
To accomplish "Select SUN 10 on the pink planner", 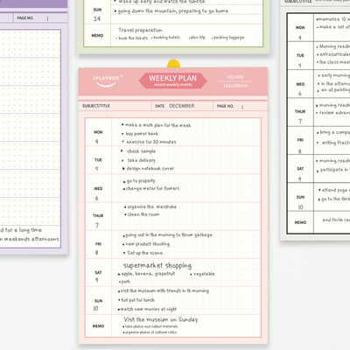I will (x=98, y=304).
